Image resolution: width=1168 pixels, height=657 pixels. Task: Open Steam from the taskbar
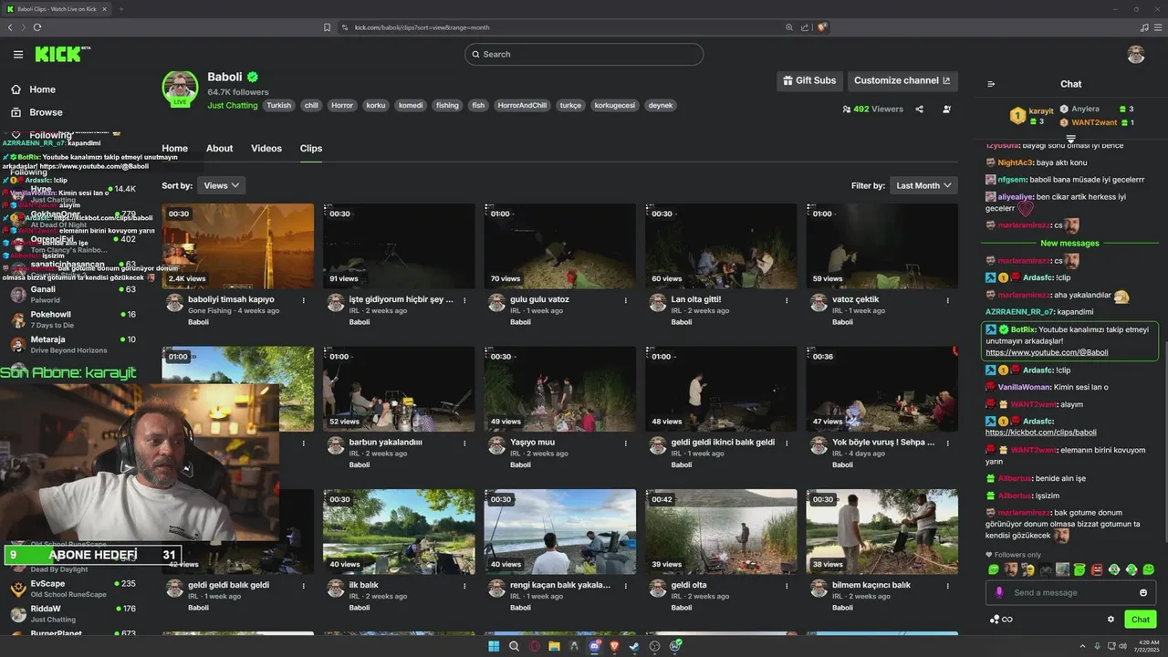click(x=634, y=646)
